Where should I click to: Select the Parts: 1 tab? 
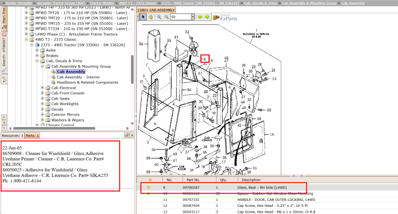point(32,135)
